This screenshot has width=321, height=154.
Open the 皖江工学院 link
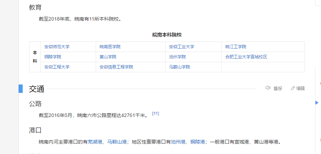point(236,47)
